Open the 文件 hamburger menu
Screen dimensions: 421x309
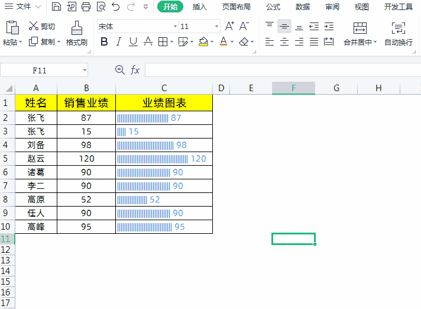coord(9,7)
